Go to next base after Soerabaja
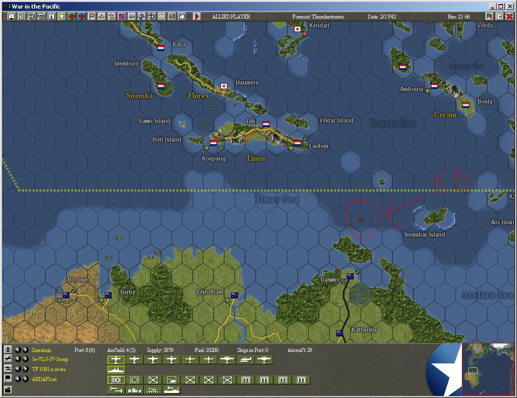This screenshot has width=517, height=398. [25, 349]
